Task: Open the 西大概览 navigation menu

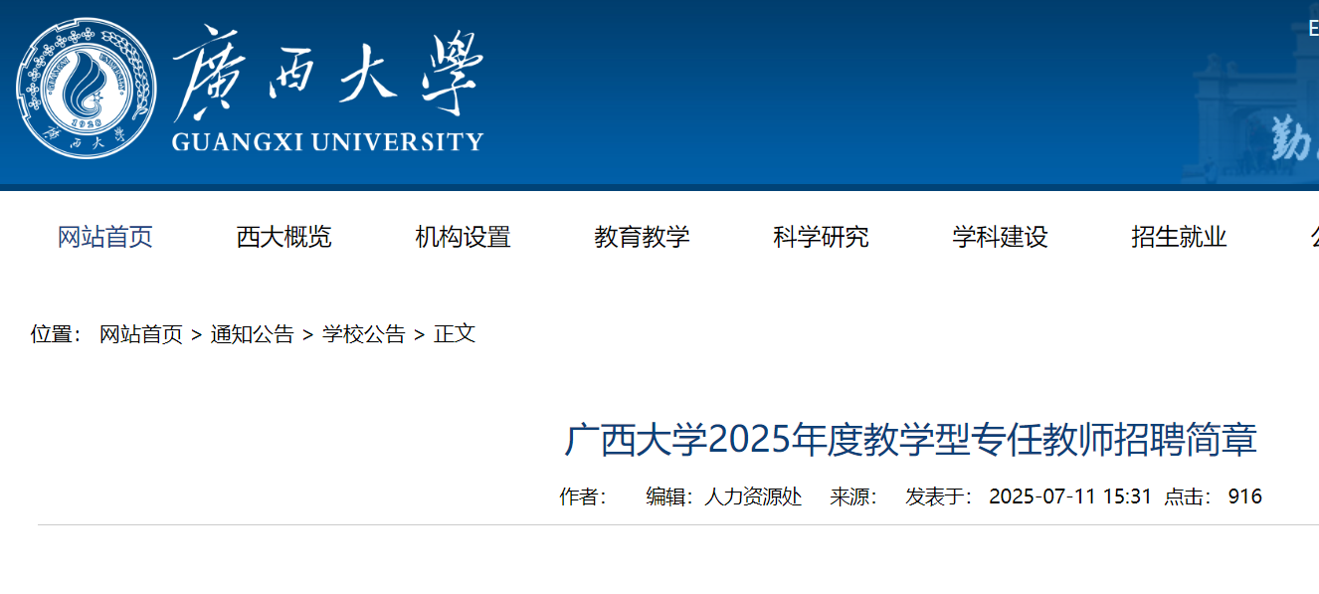Action: 284,237
